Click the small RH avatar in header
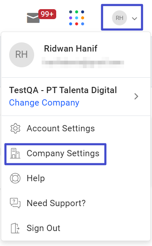 tap(120, 18)
